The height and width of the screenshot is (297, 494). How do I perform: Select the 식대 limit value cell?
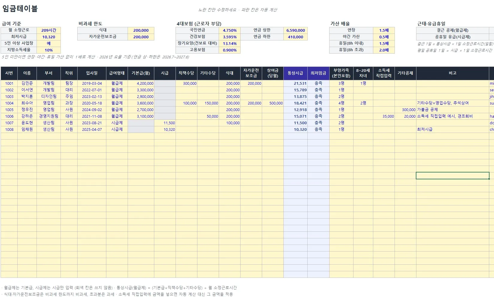click(141, 30)
